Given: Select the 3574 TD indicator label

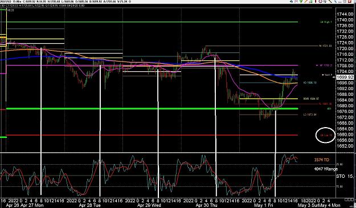Looking at the screenshot, I should 321,160.
